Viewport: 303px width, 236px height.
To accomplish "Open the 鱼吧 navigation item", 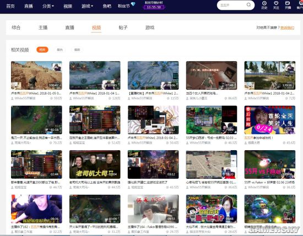I will pos(107,6).
